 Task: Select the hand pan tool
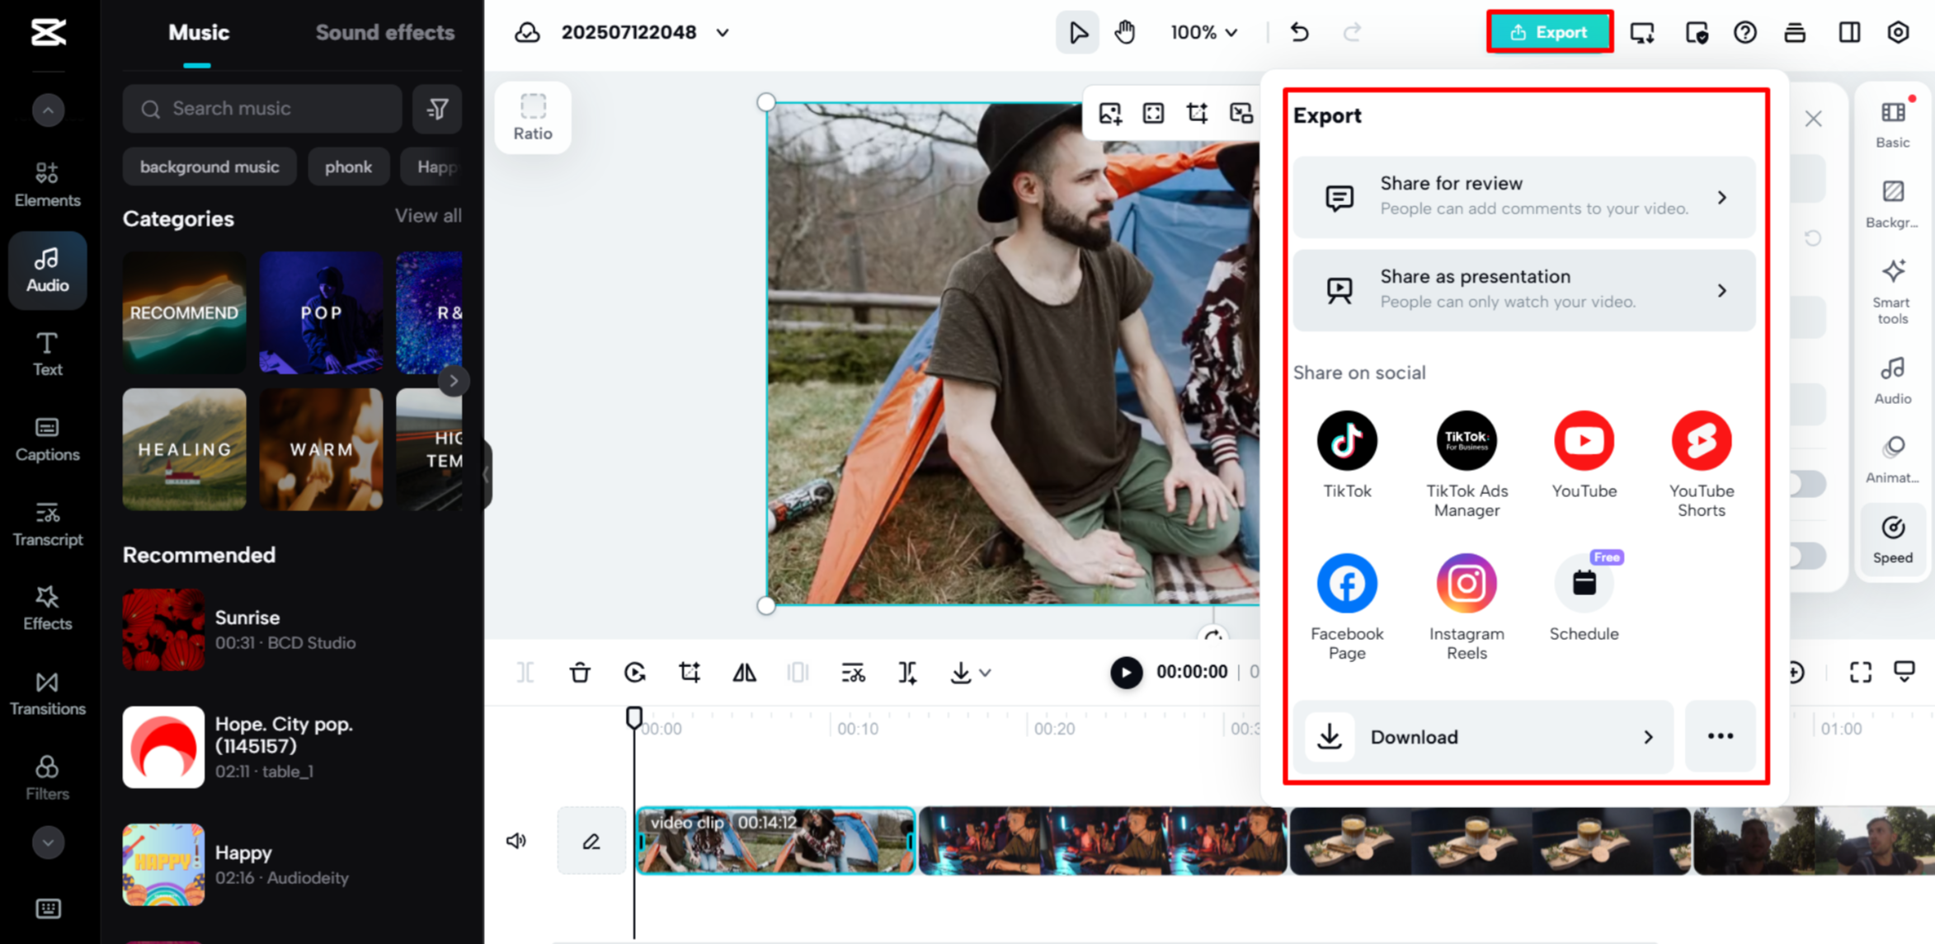click(x=1125, y=33)
